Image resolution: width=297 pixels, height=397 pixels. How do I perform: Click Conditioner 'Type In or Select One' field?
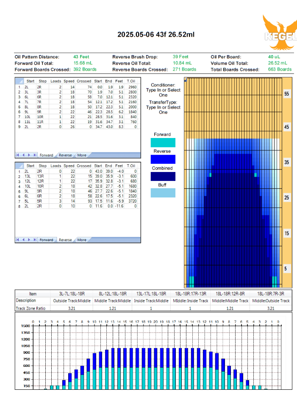pos(163,93)
